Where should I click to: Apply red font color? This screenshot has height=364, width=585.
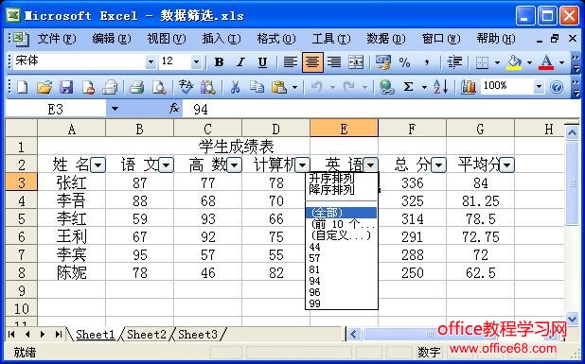[x=546, y=62]
